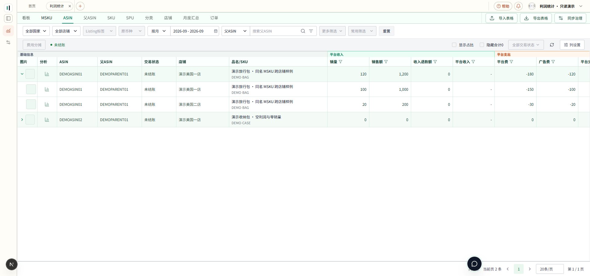Close the 利润统计 tab
Viewport: 590px width, 276px height.
tap(70, 6)
